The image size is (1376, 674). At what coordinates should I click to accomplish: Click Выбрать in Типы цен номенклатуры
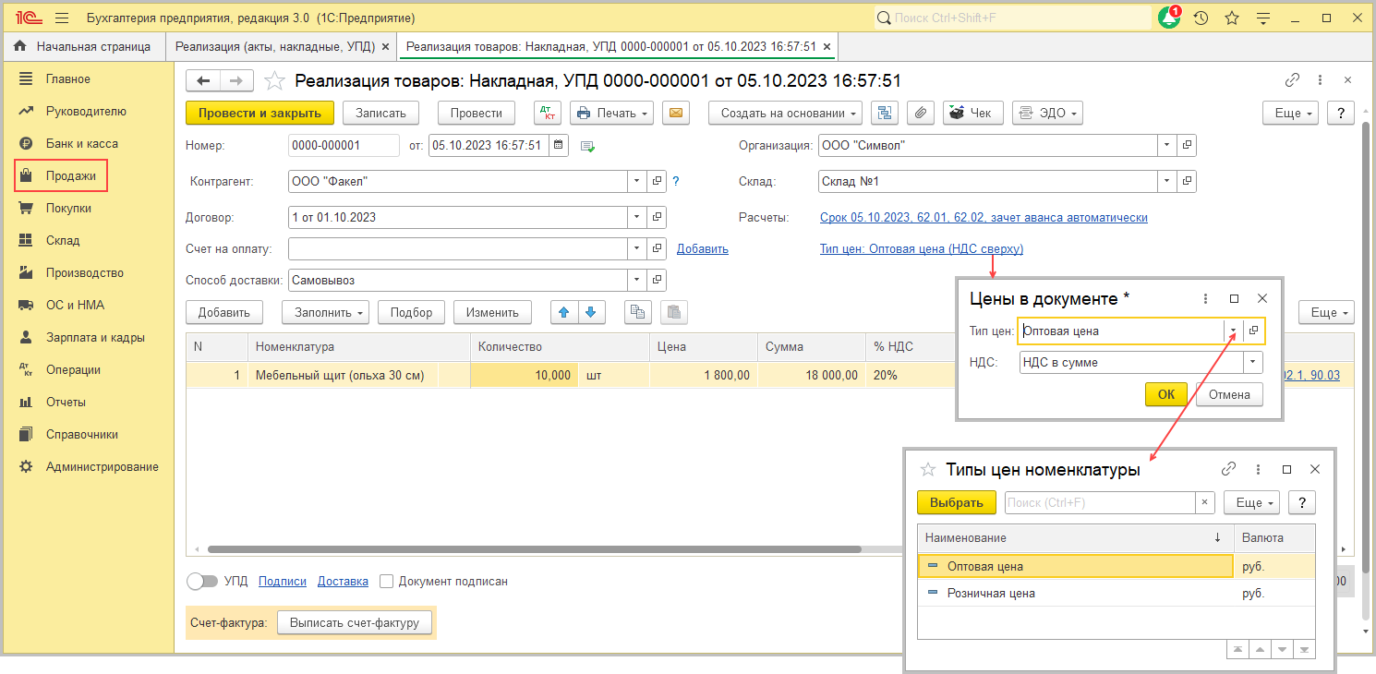tap(957, 502)
